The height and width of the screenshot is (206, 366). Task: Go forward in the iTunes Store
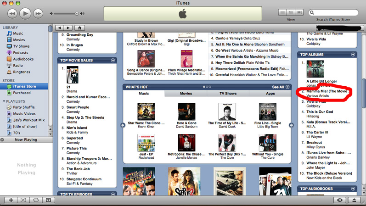68,28
